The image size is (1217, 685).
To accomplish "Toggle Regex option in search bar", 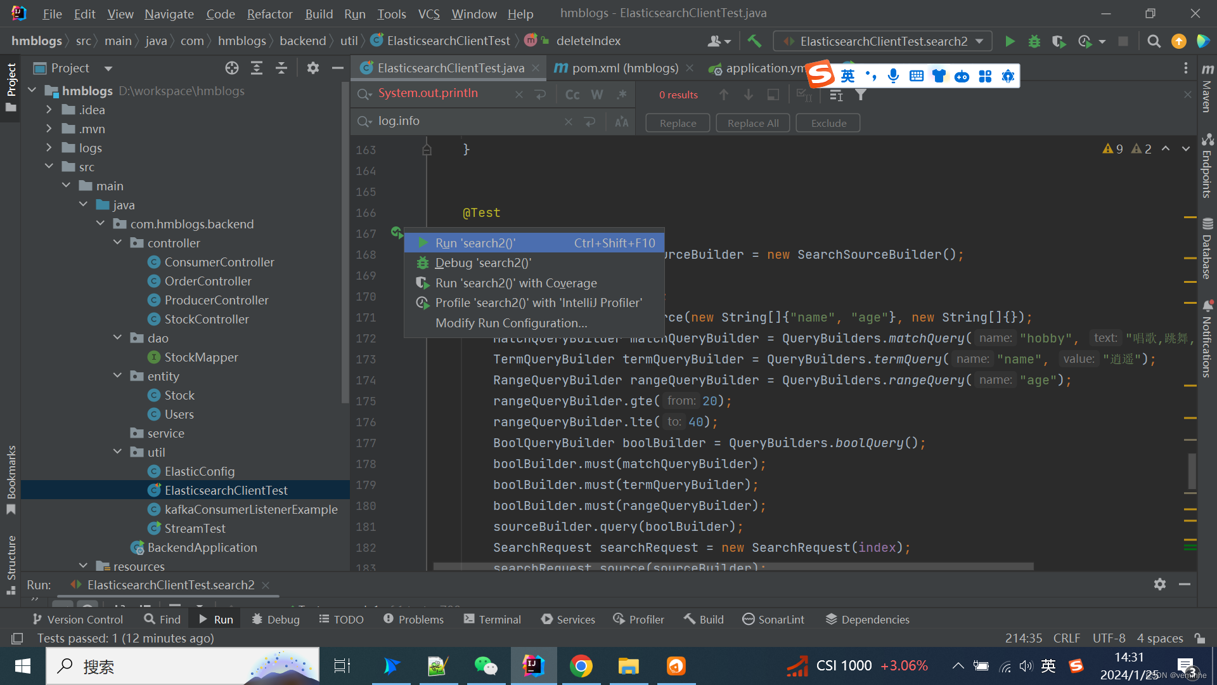I will tap(621, 95).
